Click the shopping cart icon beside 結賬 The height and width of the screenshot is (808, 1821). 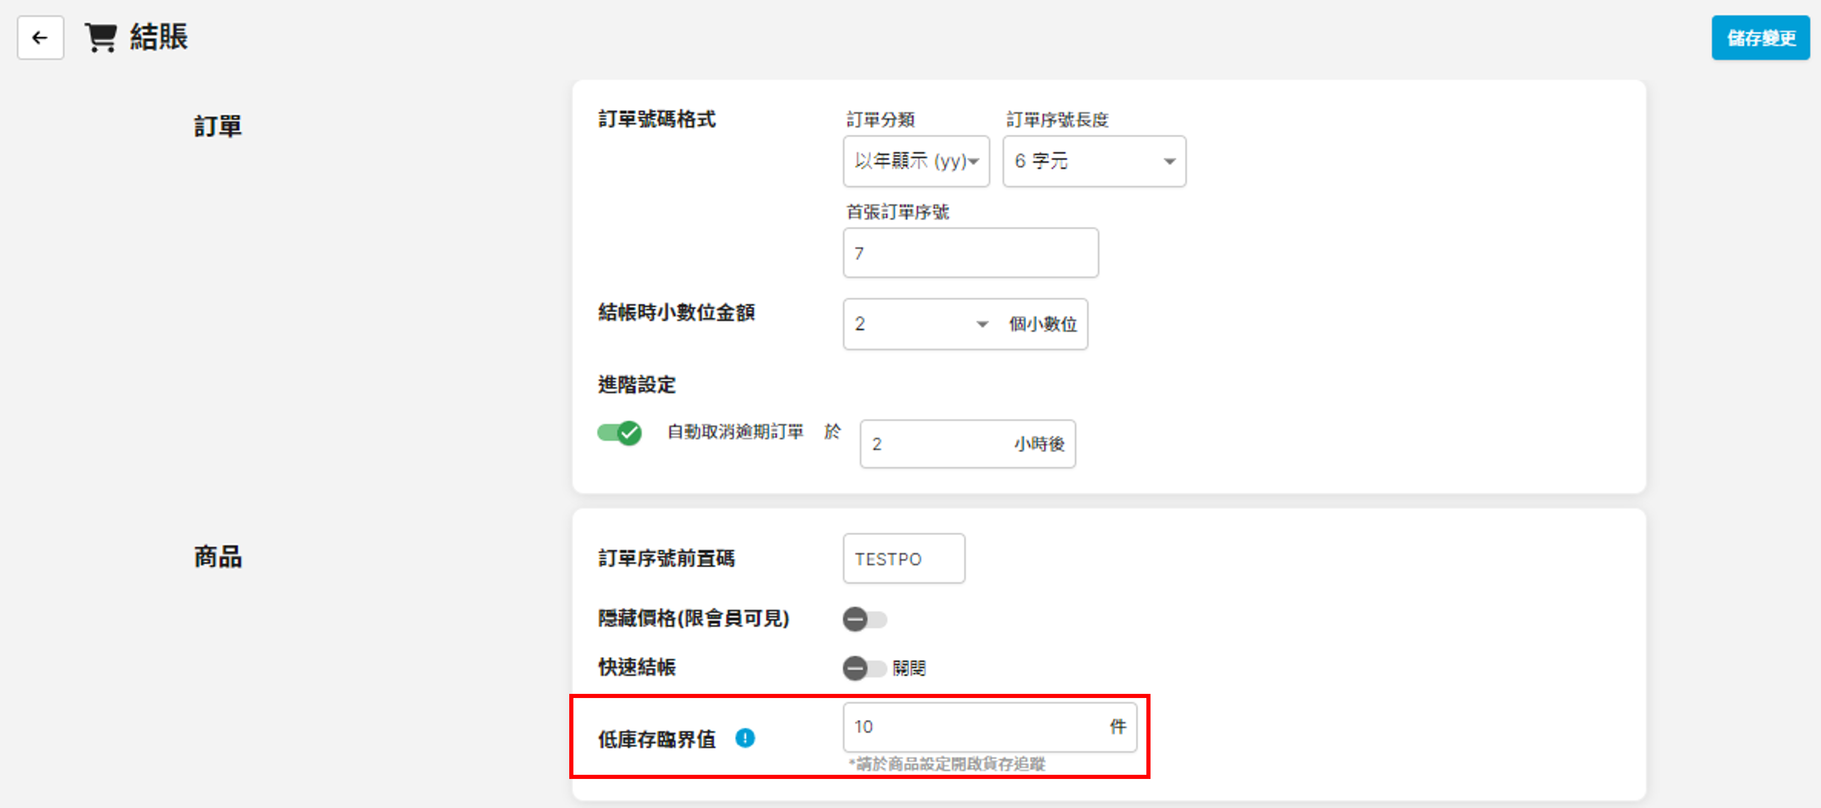pos(100,37)
